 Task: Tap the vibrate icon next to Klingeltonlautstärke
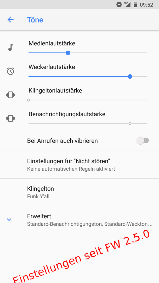[10, 95]
